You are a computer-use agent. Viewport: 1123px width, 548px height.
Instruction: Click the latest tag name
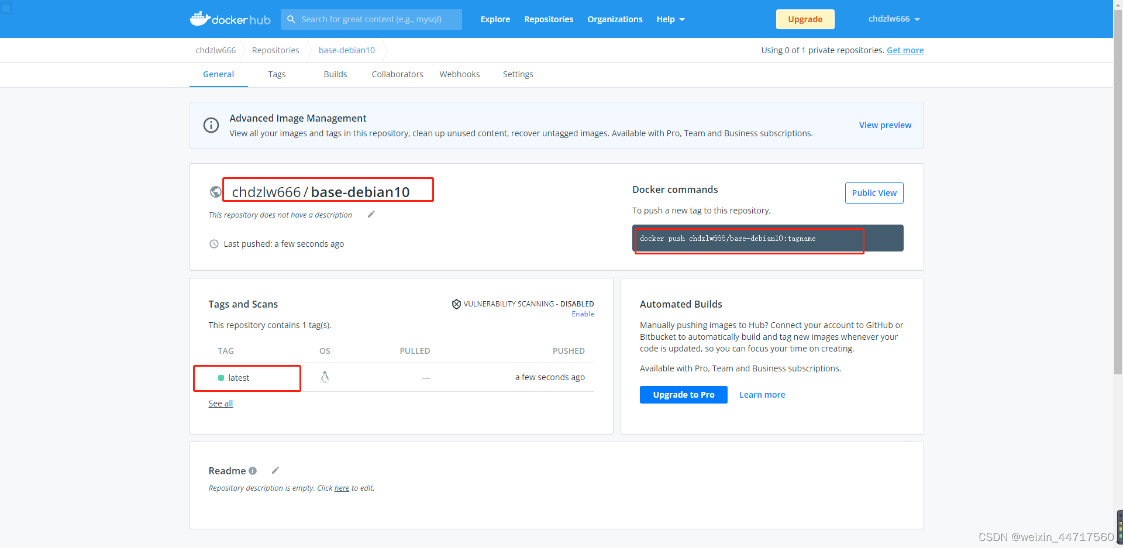pos(239,378)
